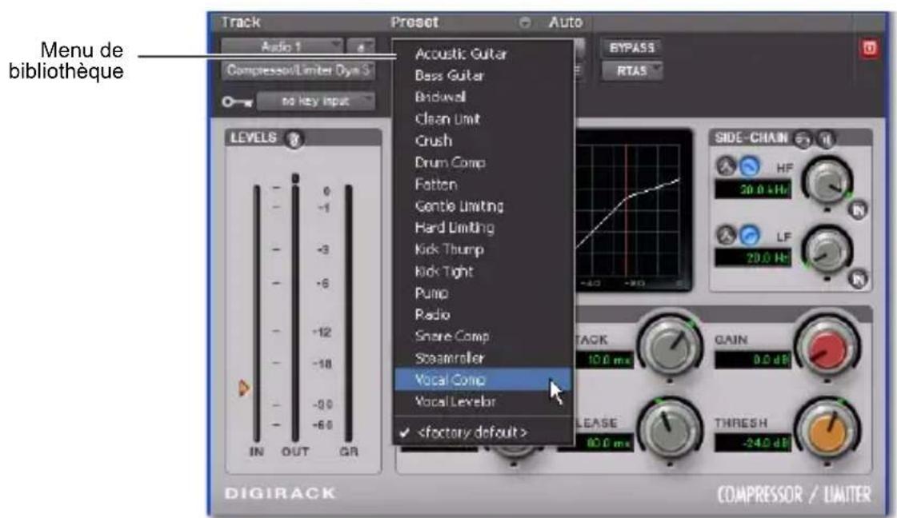Toggle the HF filter IN button
Viewport: 897px width, 518px height.
pos(858,209)
